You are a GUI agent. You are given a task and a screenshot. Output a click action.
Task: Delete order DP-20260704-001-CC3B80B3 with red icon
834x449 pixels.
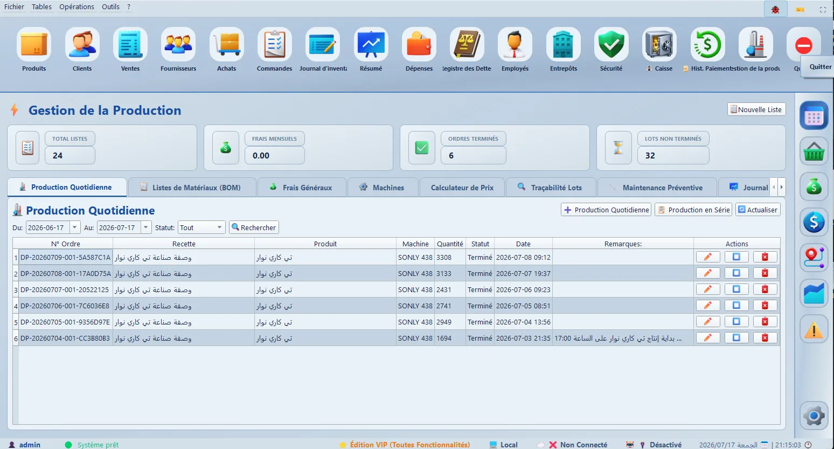click(765, 338)
